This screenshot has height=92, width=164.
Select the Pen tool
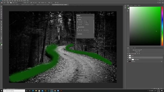pos(1,31)
